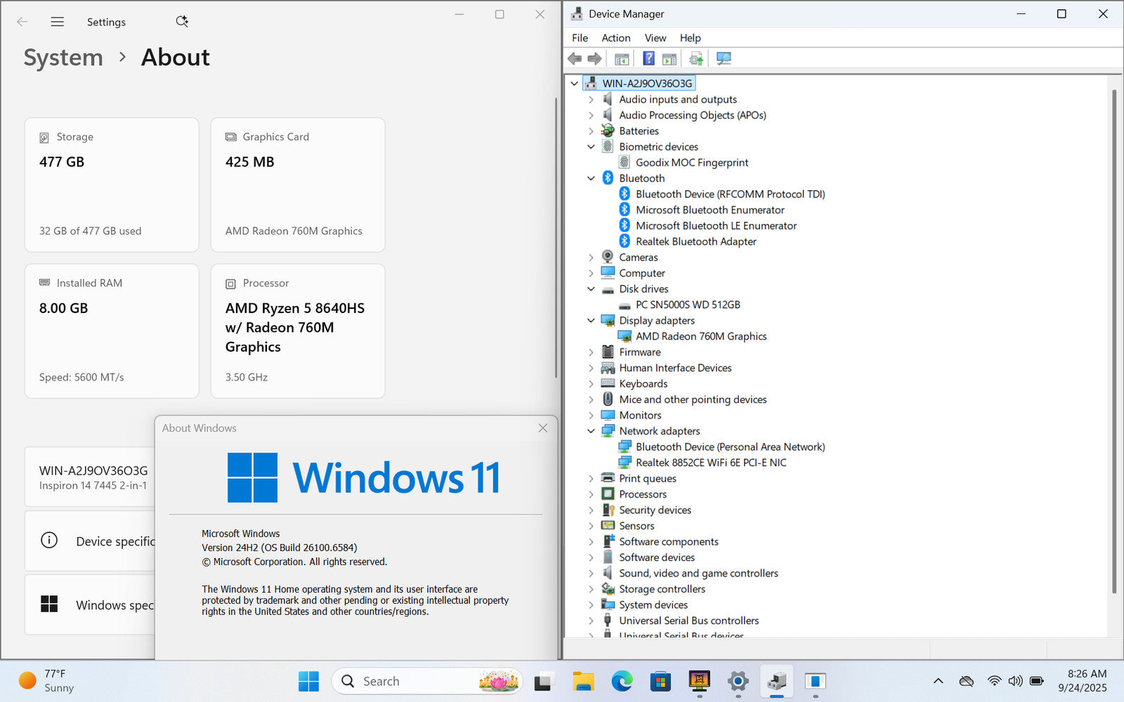1124x702 pixels.
Task: Select the AMD Radeon 760M Graphics device
Action: point(700,336)
